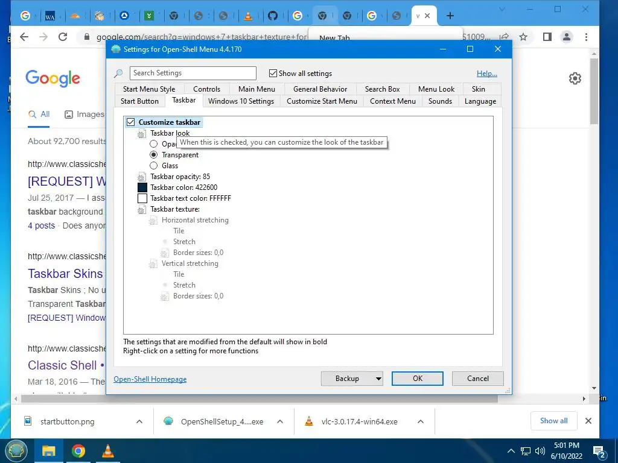Open the Skin tab
618x463 pixels.
(478, 89)
